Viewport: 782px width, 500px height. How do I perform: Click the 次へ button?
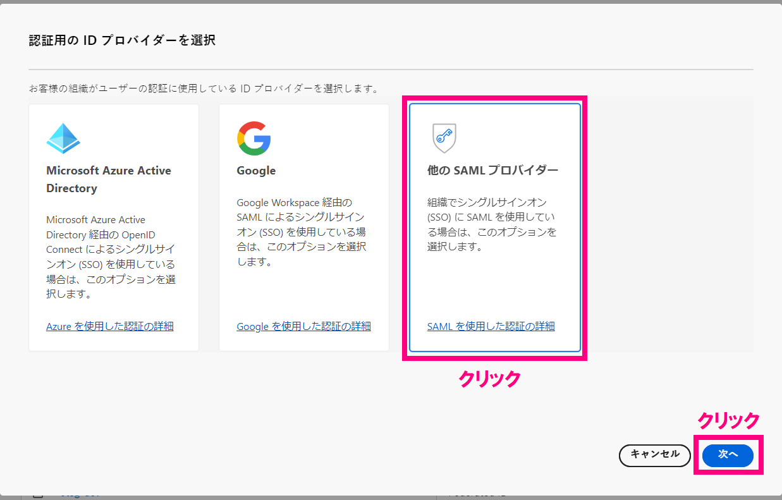click(x=728, y=454)
